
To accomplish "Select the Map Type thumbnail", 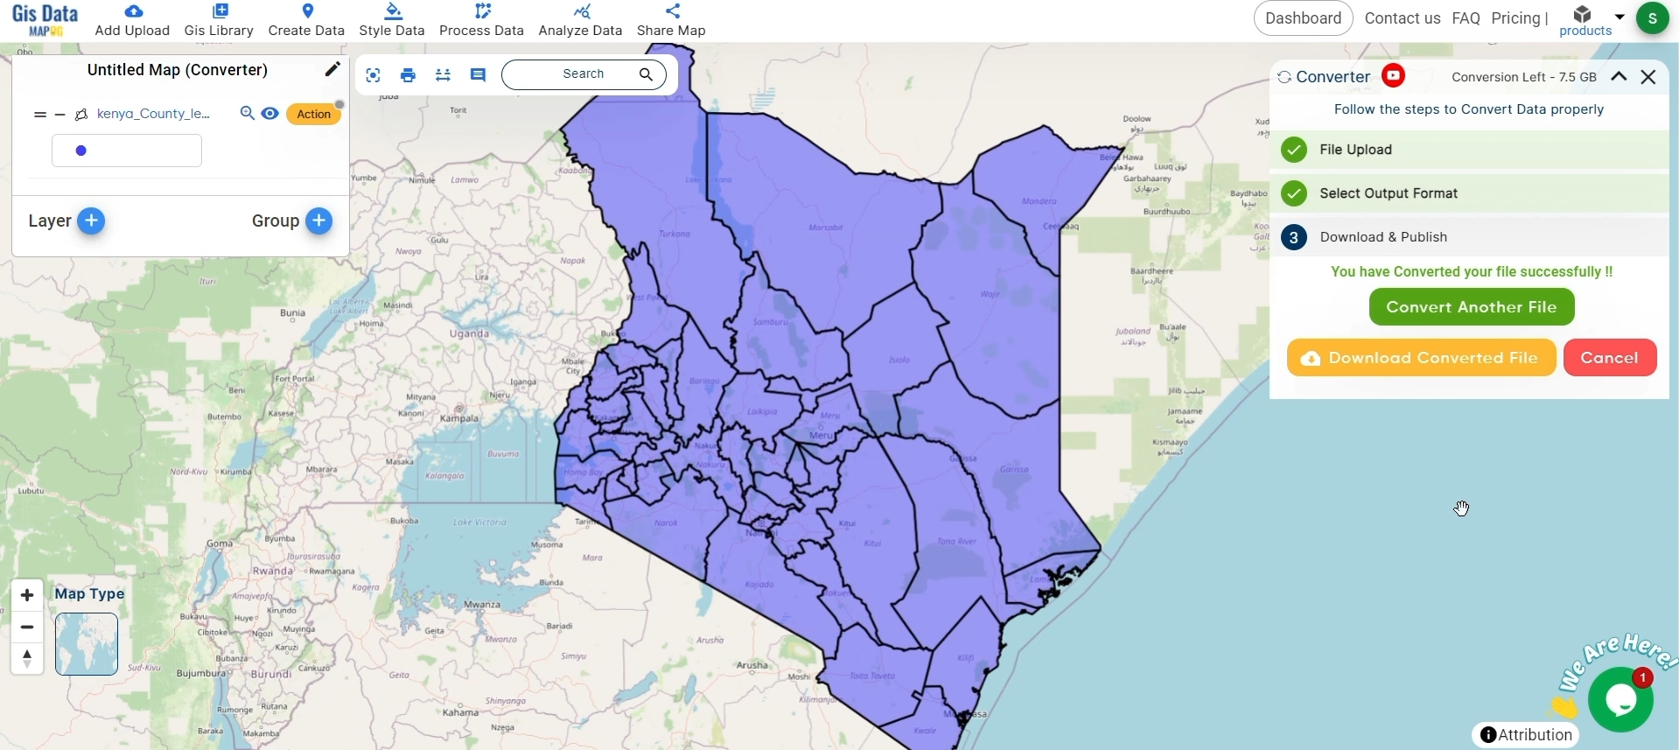I will (87, 644).
